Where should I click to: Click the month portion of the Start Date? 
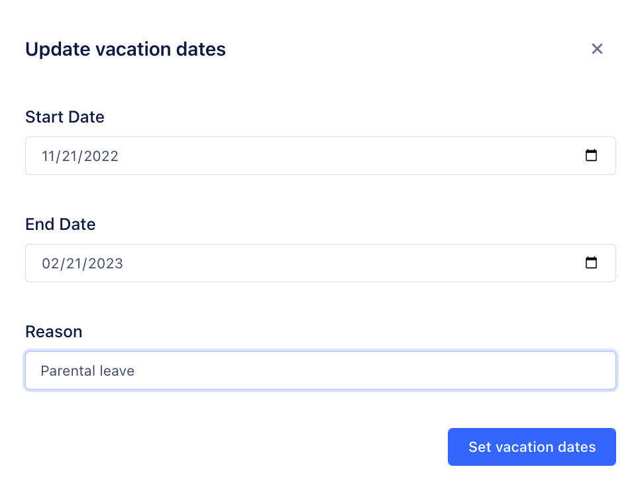pos(50,156)
